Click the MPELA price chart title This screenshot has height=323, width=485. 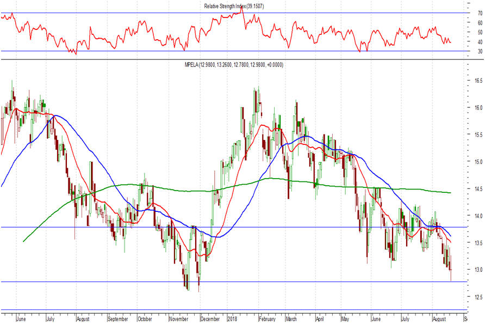[234, 65]
